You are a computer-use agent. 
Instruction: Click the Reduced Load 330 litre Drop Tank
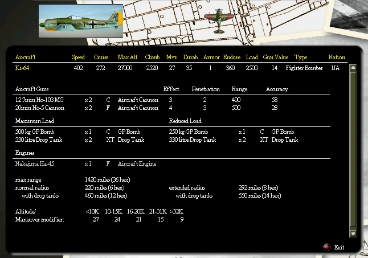point(193,140)
